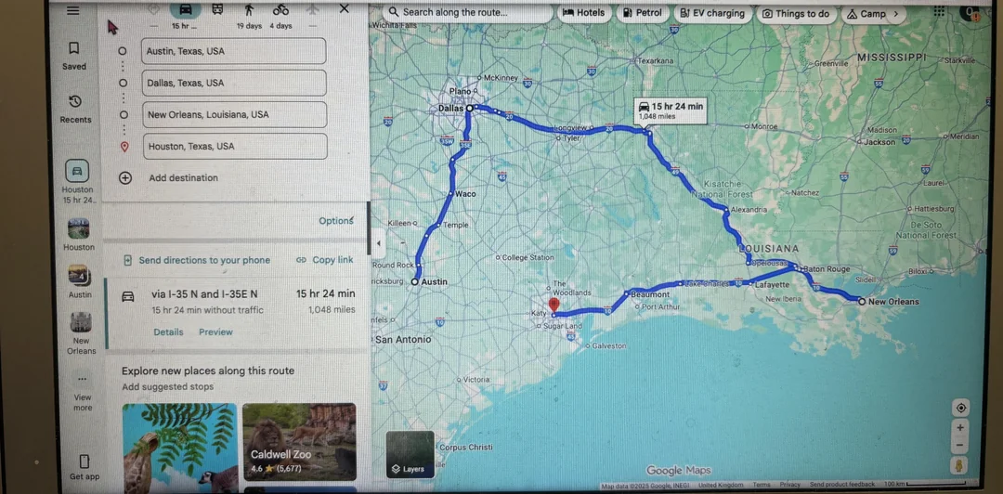Open the Saved places panel
The image size is (1003, 494).
[x=74, y=54]
